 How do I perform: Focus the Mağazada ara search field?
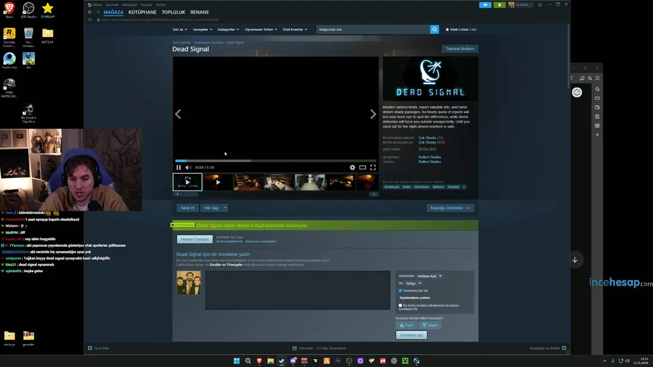coord(373,30)
